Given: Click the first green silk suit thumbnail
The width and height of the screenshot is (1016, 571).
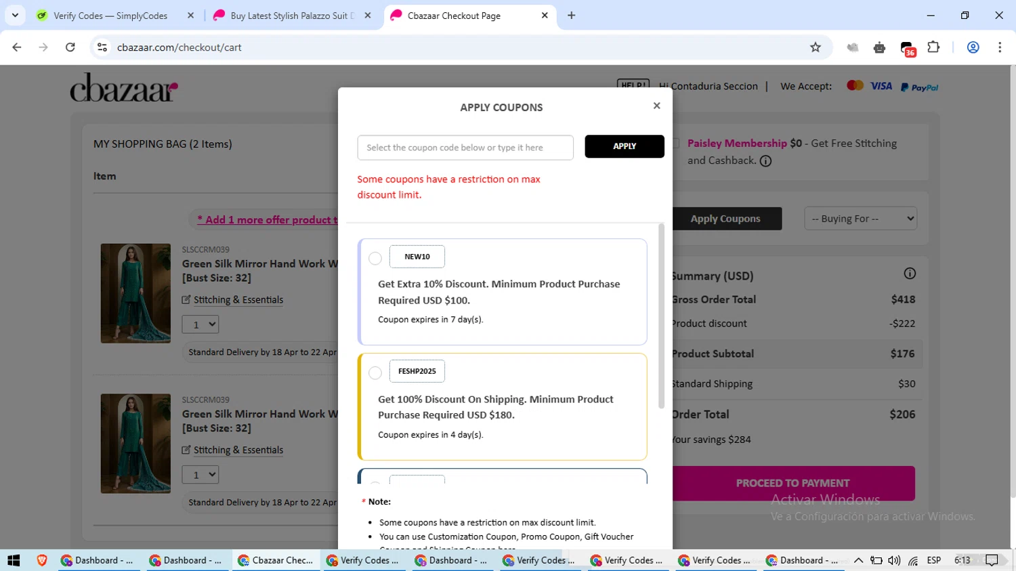Looking at the screenshot, I should pyautogui.click(x=135, y=293).
